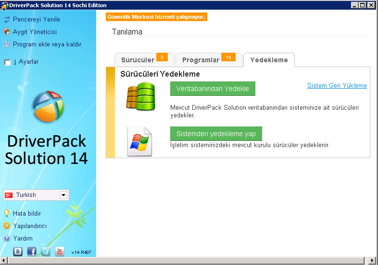Click Pencereyi Yenile link text

[37, 19]
